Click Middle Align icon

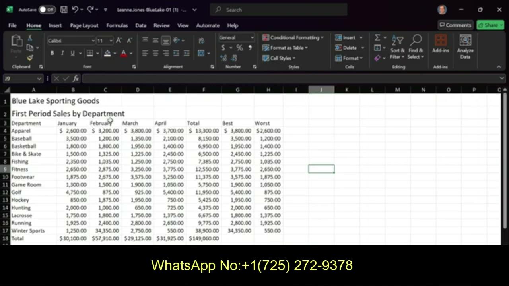pos(155,40)
